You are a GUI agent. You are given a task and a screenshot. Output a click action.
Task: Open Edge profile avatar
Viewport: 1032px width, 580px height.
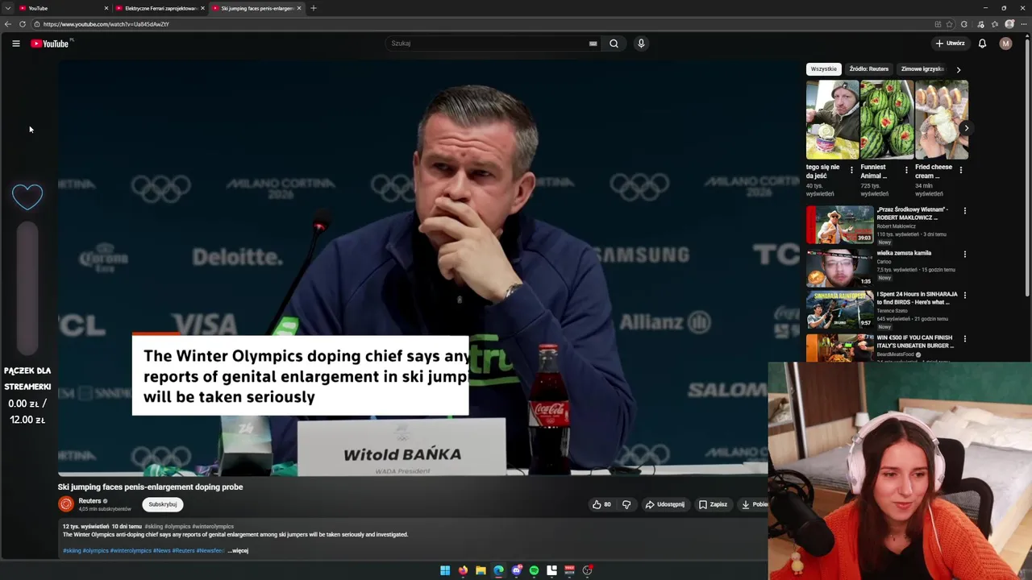coord(1009,24)
